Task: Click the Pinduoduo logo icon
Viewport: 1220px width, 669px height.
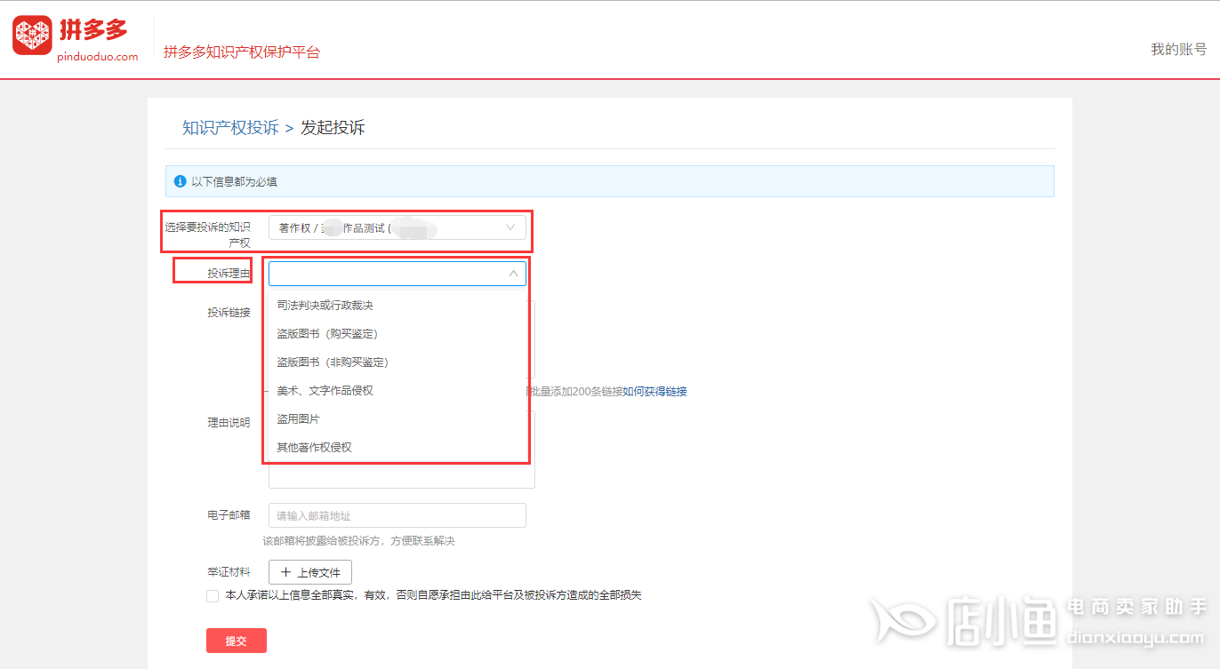Action: (33, 36)
